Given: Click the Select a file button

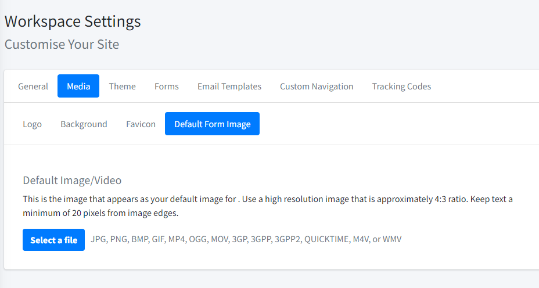Looking at the screenshot, I should point(53,240).
